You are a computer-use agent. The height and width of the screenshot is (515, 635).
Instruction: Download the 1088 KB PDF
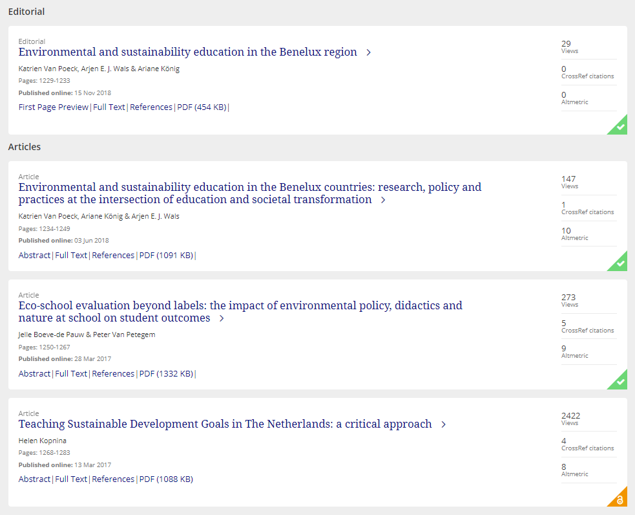(x=166, y=479)
